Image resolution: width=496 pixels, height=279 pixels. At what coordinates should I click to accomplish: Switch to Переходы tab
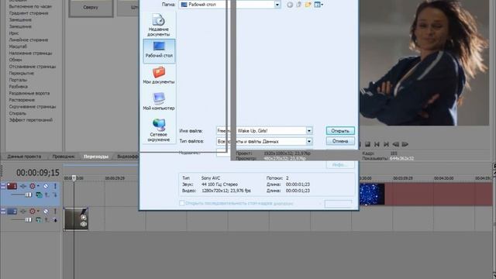96,157
